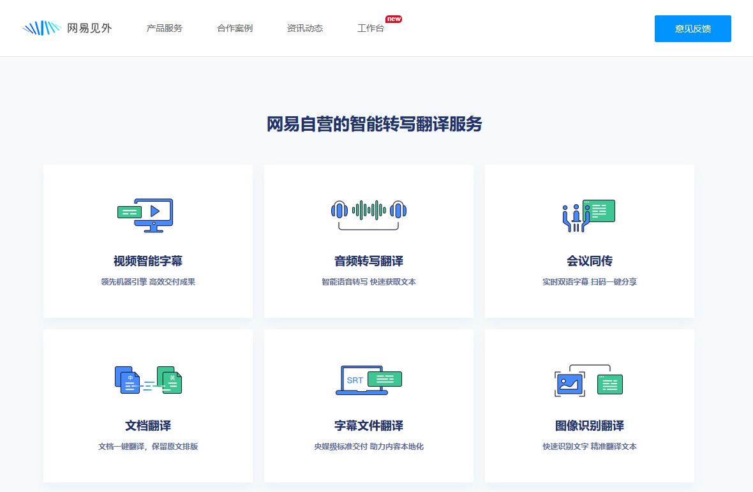Click the 网易见外 logo icon
753x492 pixels.
(41, 28)
